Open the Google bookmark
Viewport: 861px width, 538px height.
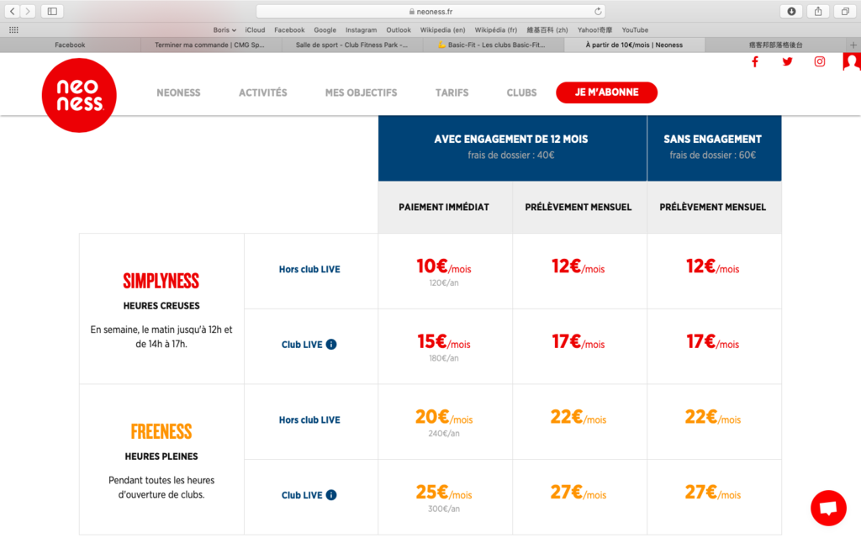[325, 29]
